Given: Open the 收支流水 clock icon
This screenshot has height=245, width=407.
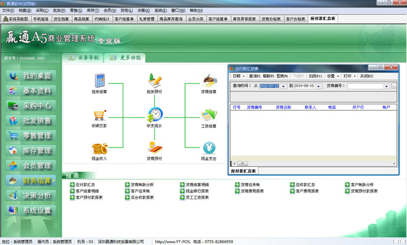Looking at the screenshot, I should coord(155,115).
